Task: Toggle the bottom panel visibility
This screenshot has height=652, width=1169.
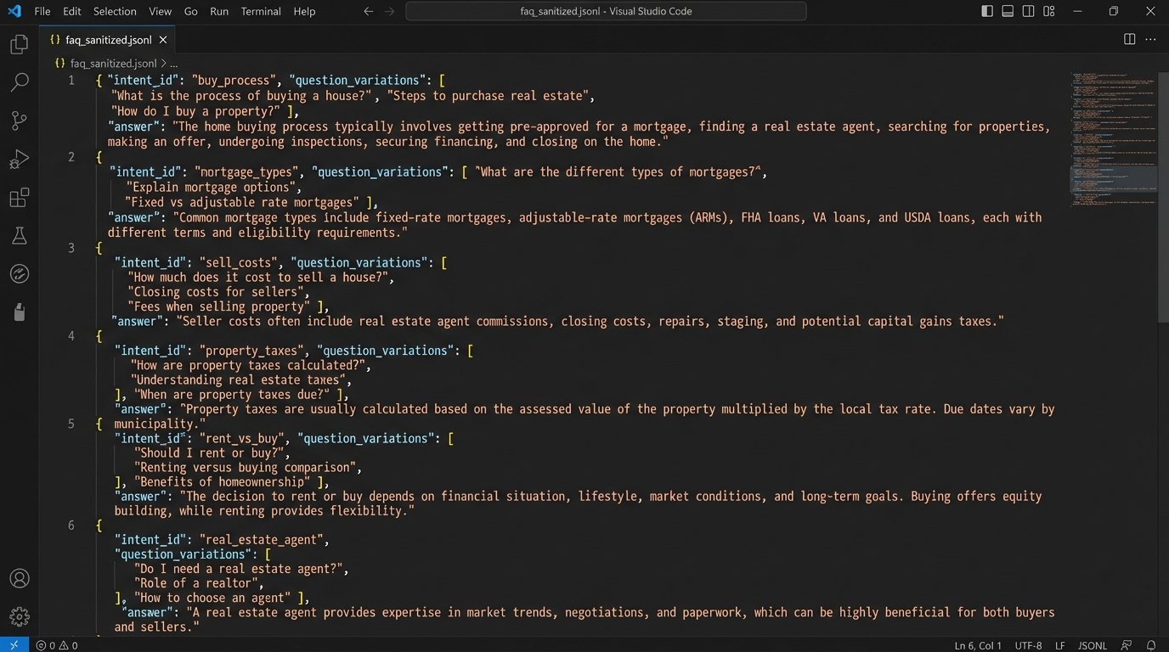Action: tap(1008, 11)
